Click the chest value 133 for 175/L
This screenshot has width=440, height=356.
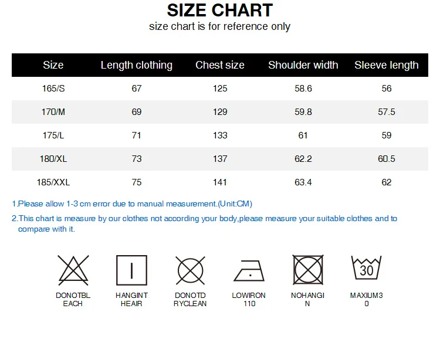[220, 135]
